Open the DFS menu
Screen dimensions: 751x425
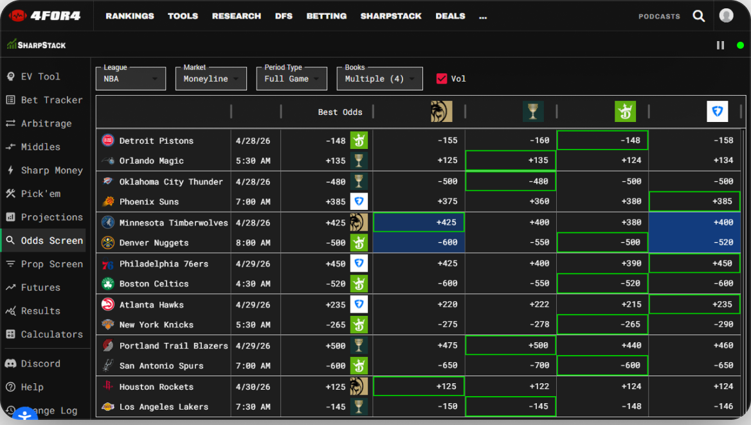pyautogui.click(x=284, y=16)
